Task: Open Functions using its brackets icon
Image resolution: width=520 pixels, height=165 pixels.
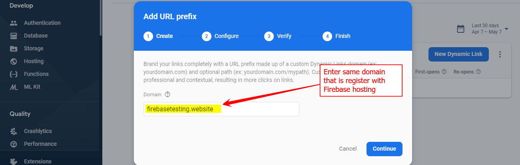Action: [x=14, y=74]
